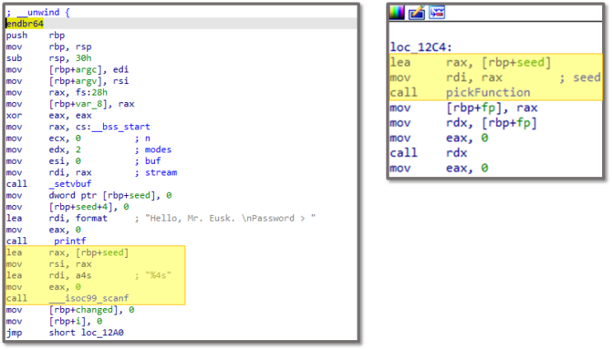This screenshot has width=612, height=350.
Task: Click the 'push rbp' instruction
Action: pyautogui.click(x=35, y=35)
